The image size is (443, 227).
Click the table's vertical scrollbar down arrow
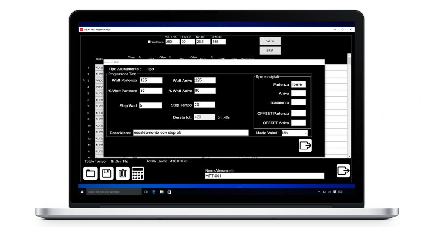(x=349, y=156)
